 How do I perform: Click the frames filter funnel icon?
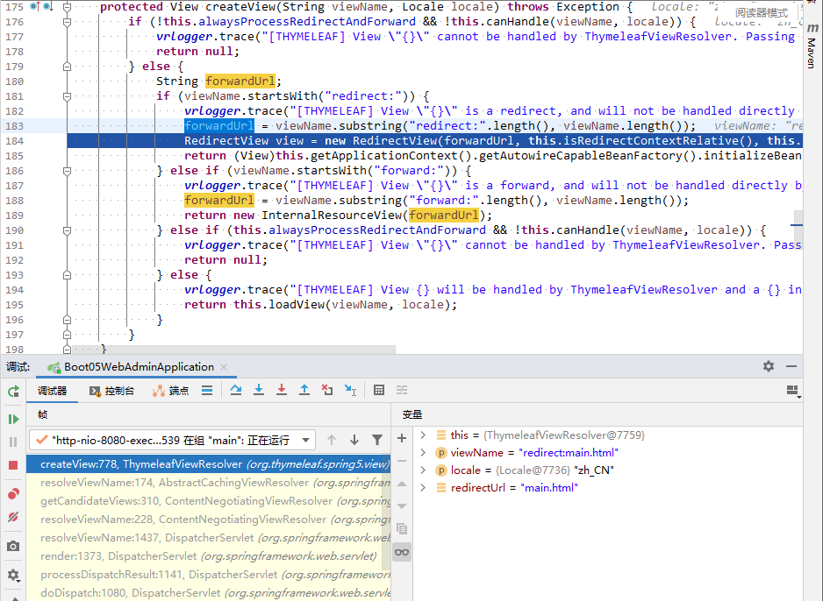tap(377, 440)
